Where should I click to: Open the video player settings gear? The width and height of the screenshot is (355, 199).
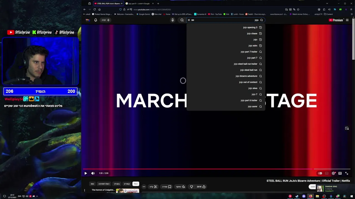click(x=333, y=173)
